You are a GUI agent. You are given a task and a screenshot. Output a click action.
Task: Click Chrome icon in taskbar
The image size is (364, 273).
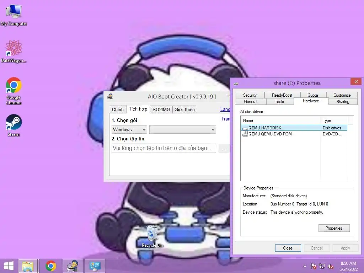point(50,266)
